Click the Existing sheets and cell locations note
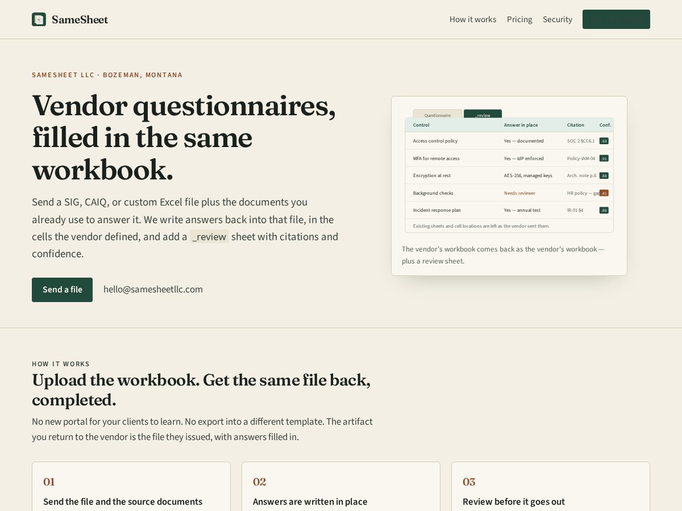The width and height of the screenshot is (682, 511). (x=481, y=226)
